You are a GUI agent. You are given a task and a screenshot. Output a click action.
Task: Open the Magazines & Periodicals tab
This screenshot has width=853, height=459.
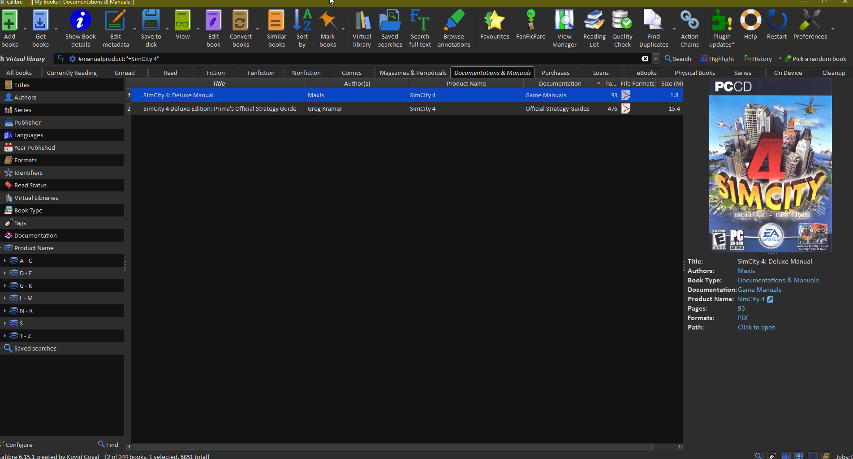(x=413, y=73)
